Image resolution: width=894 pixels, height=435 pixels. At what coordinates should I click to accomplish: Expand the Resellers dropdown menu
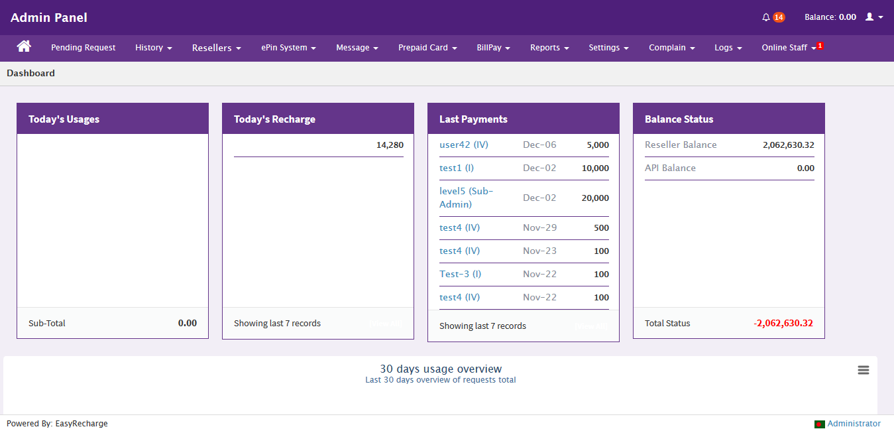coord(216,48)
